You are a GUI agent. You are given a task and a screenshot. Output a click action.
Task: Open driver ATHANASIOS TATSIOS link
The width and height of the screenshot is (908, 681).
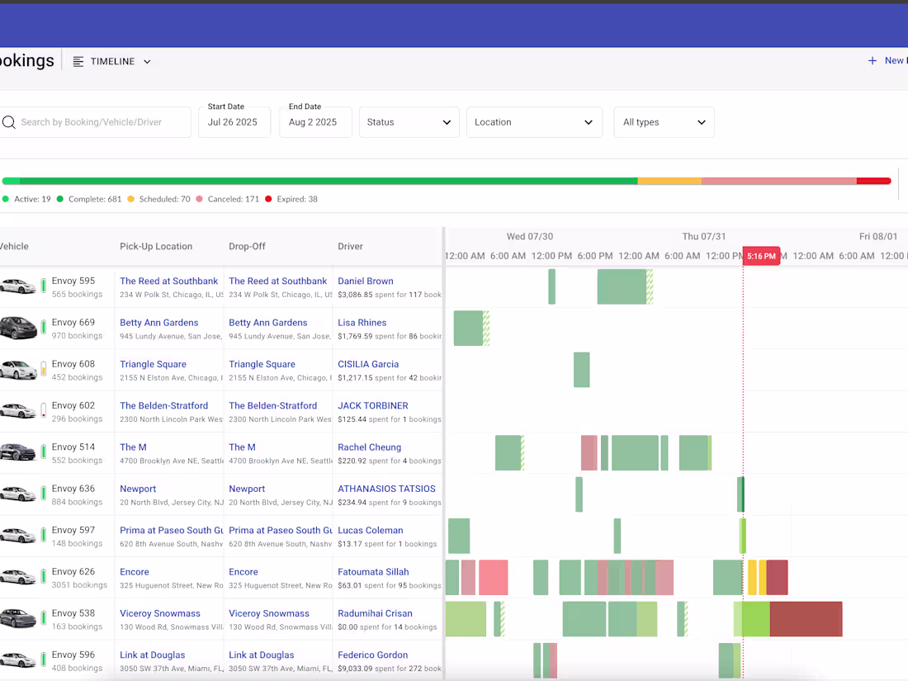[386, 489]
